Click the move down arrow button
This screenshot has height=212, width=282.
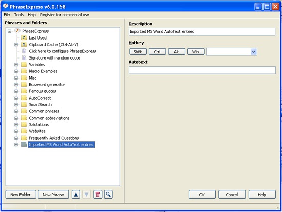87,195
